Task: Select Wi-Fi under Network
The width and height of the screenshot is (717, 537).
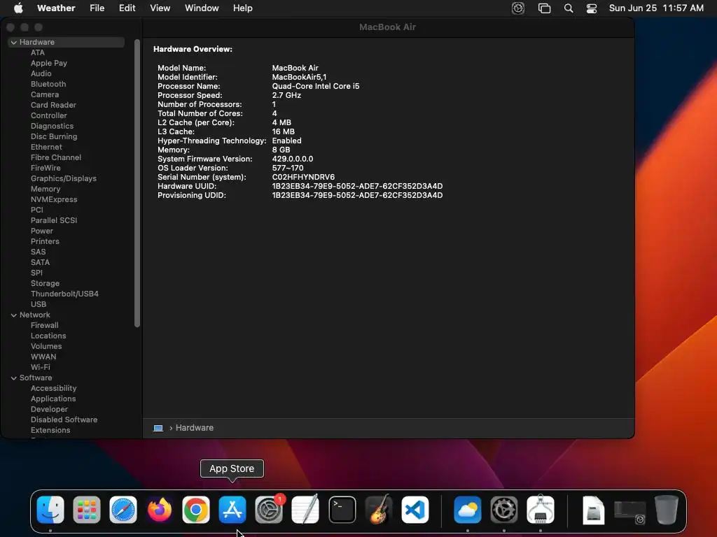Action: click(x=40, y=368)
